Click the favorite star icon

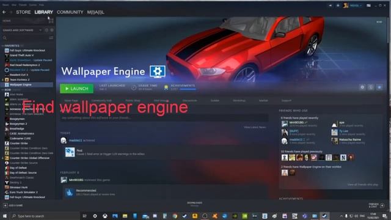point(379,87)
